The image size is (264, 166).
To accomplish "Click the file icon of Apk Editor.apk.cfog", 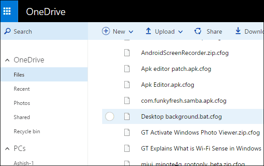I will point(127,85).
